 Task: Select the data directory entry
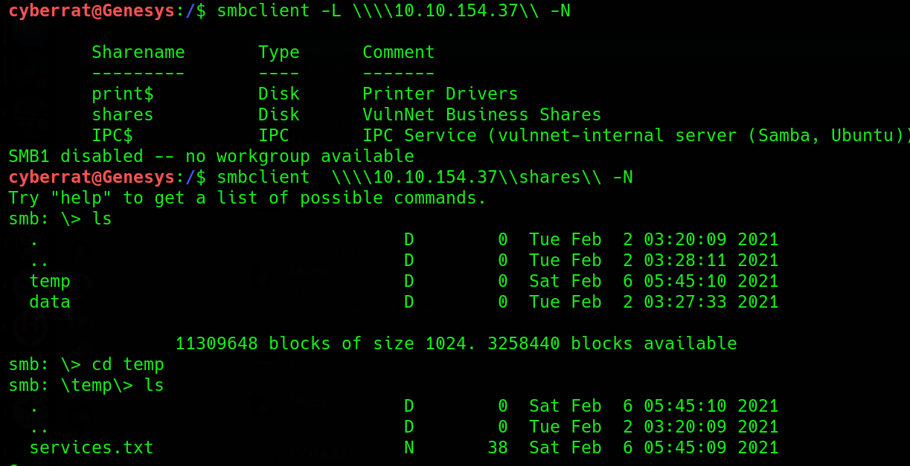[x=50, y=302]
